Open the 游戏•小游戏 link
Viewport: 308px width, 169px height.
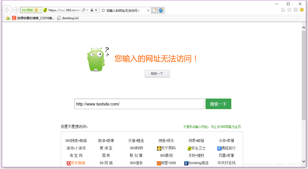[x=76, y=148]
